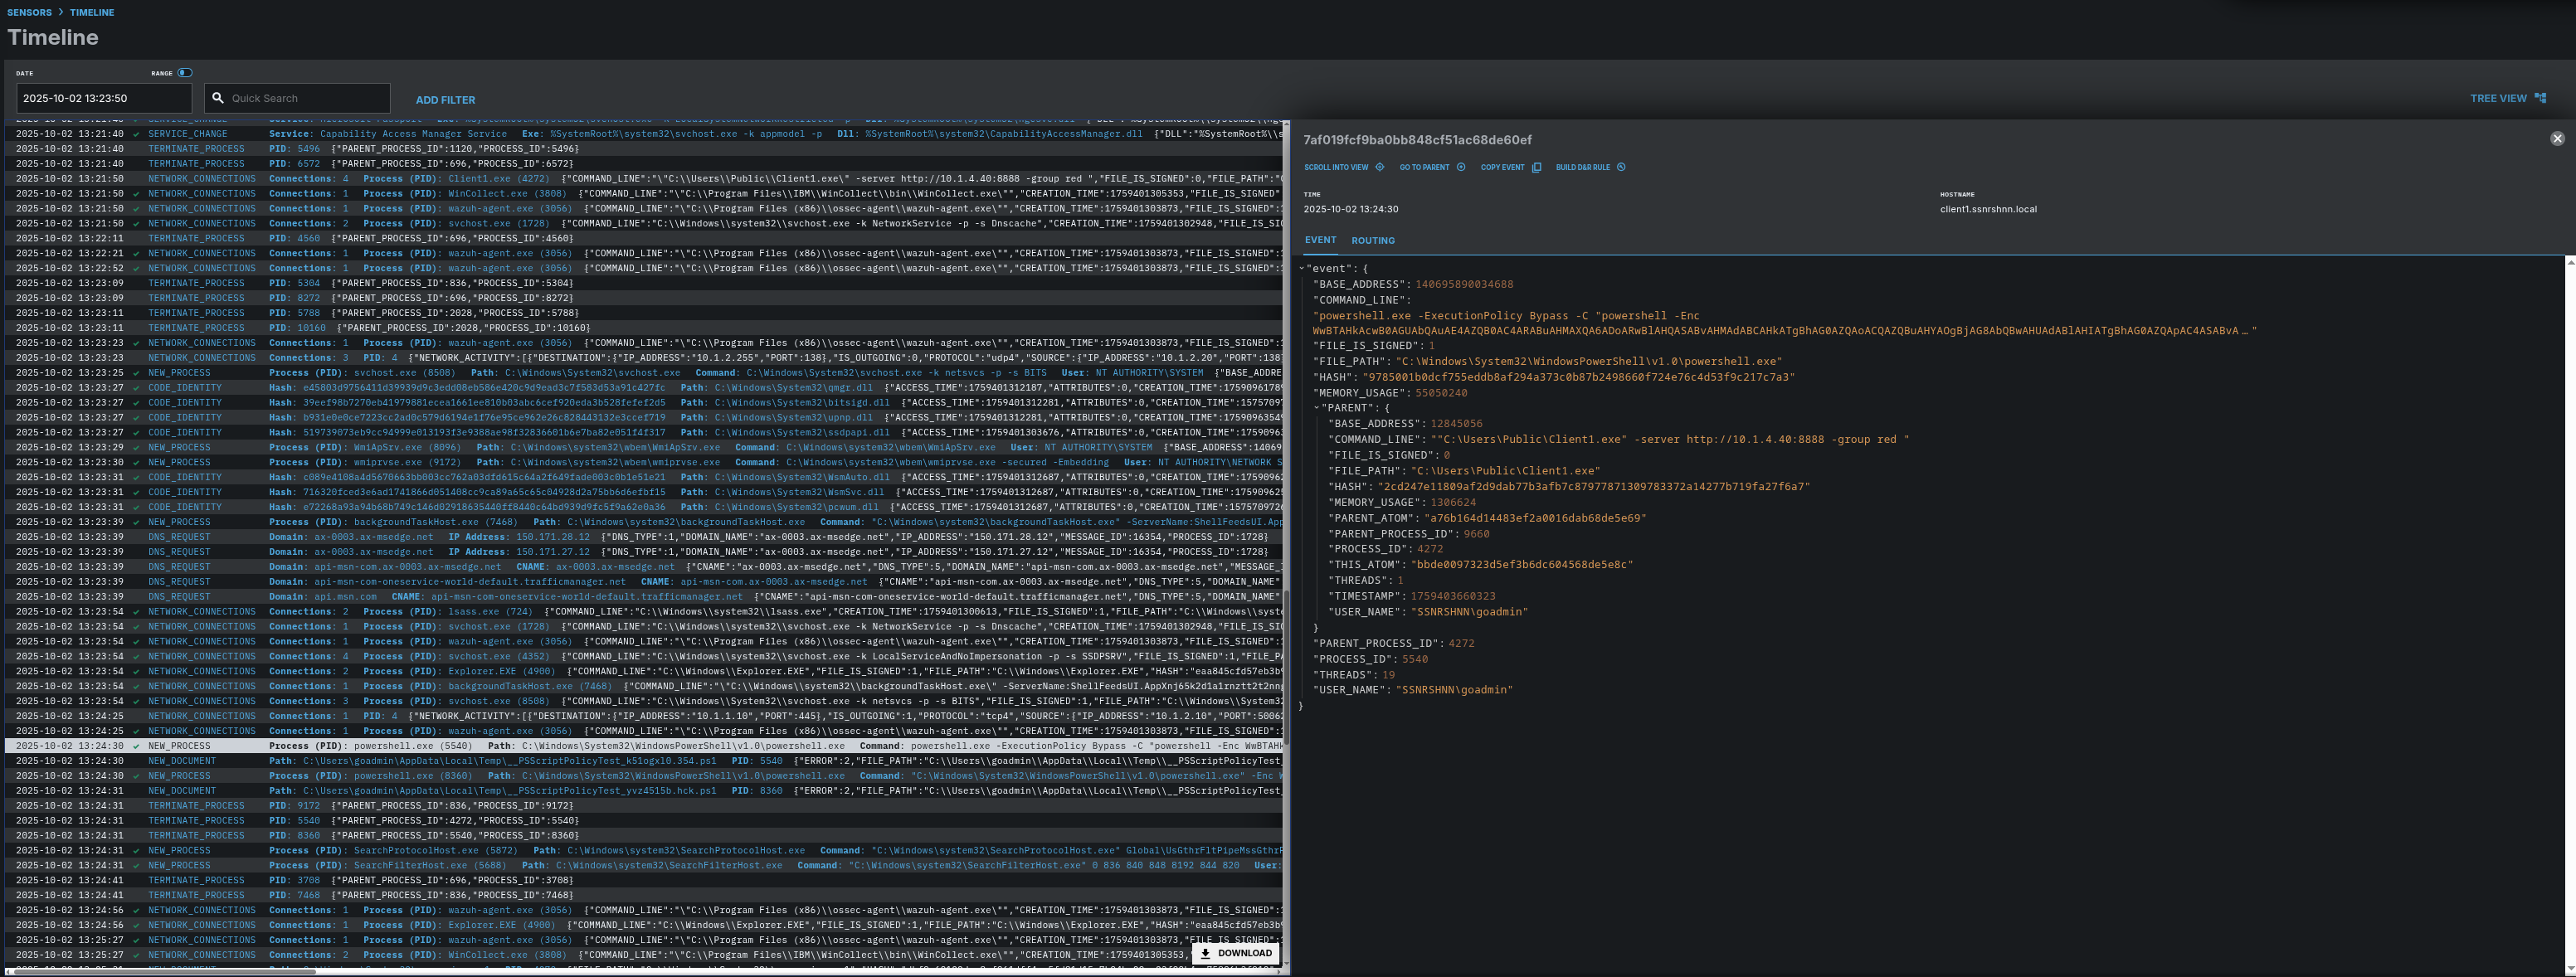Click the Copy Event clipboard icon
The height and width of the screenshot is (977, 2576).
[1536, 167]
